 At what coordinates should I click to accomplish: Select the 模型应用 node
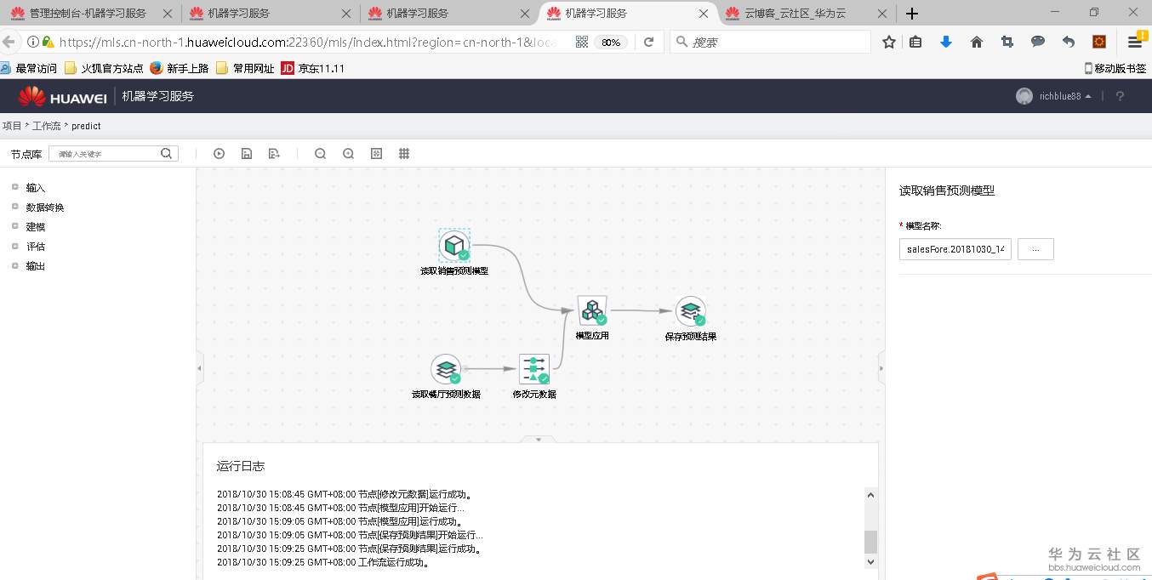[592, 310]
